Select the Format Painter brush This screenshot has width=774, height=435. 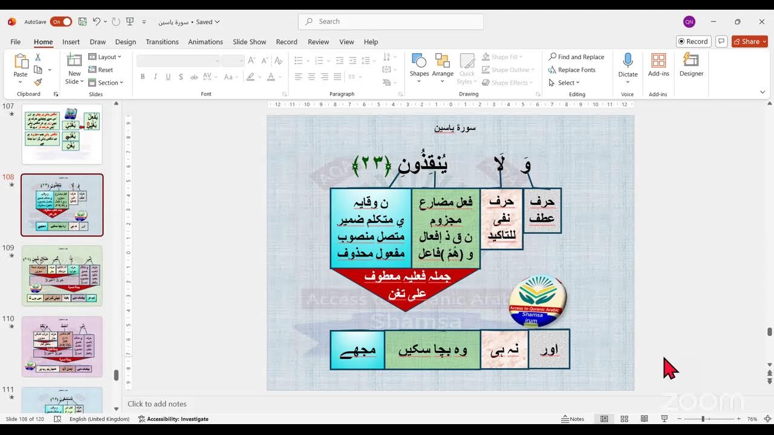click(x=38, y=82)
